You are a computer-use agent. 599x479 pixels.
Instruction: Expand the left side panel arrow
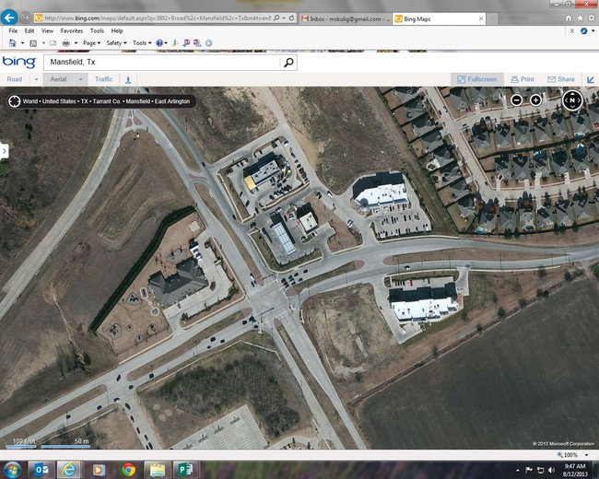point(5,150)
